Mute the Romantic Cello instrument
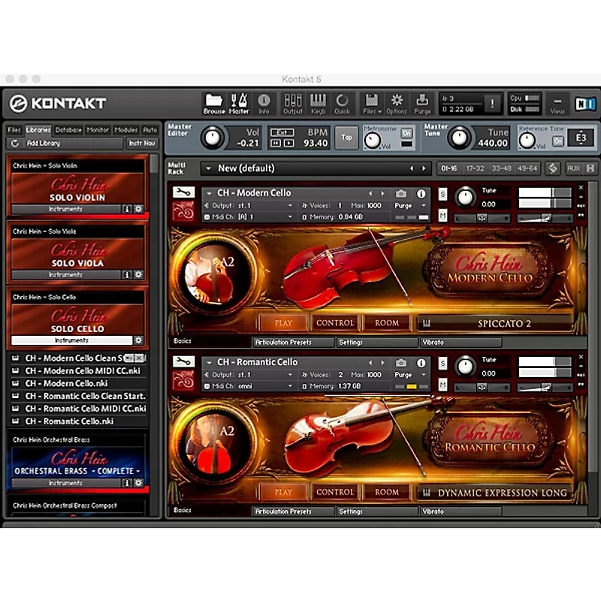 point(442,385)
